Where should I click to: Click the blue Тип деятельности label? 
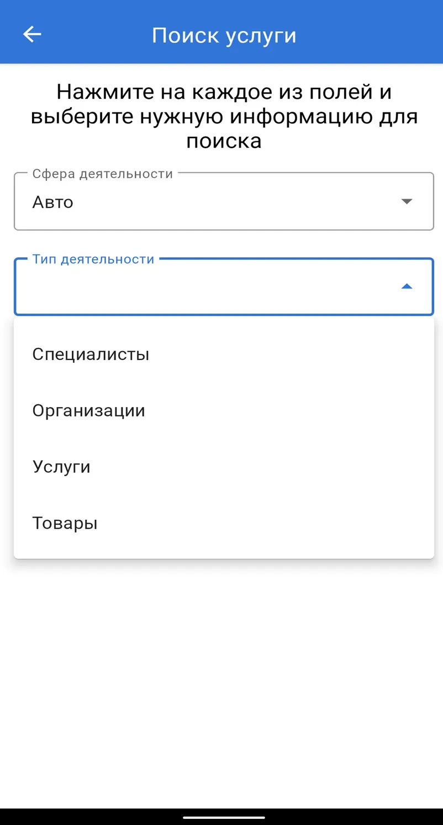click(93, 259)
